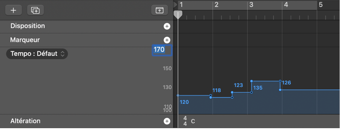Click the global tracks toggle button

(x=159, y=10)
